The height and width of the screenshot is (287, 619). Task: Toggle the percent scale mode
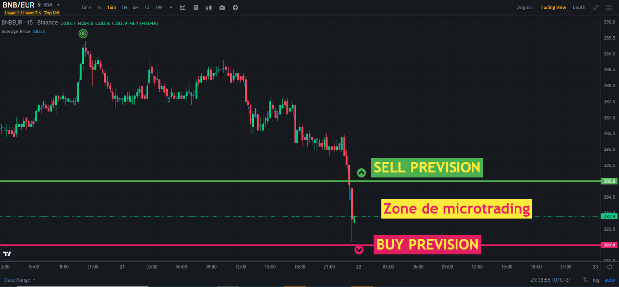click(585, 280)
